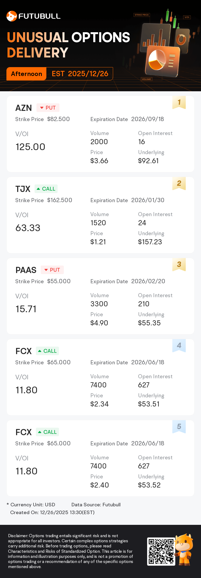
Task: Click the rank 5 ribbon badge
Action: [x=179, y=427]
